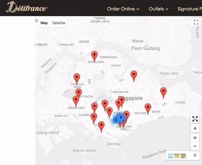Zoom out with the minus button
202x165 pixels.
tap(195, 146)
